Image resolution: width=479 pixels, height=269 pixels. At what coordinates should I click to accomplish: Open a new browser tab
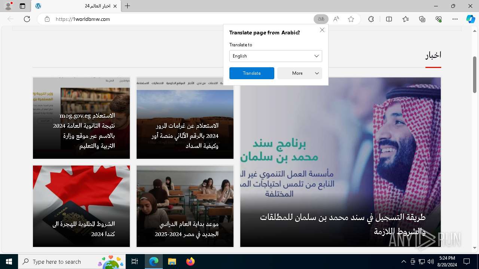[128, 6]
